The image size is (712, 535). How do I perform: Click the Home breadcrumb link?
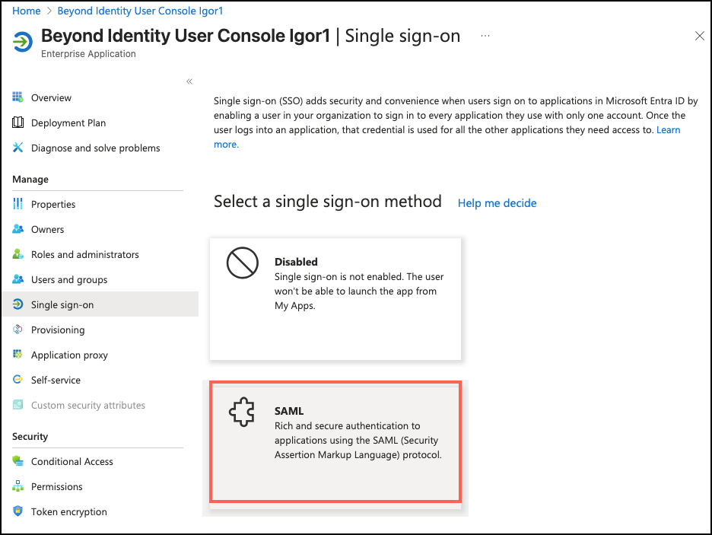coord(27,11)
